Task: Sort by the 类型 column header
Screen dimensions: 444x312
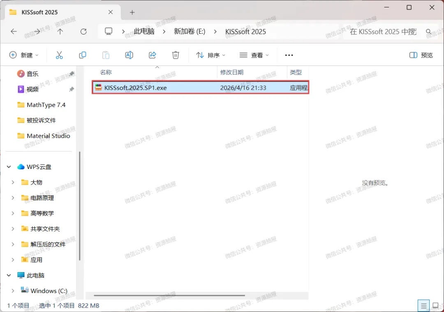Action: click(296, 72)
